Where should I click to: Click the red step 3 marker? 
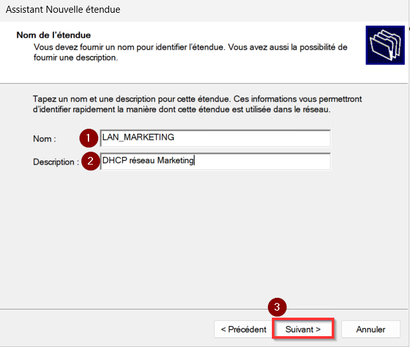point(277,307)
